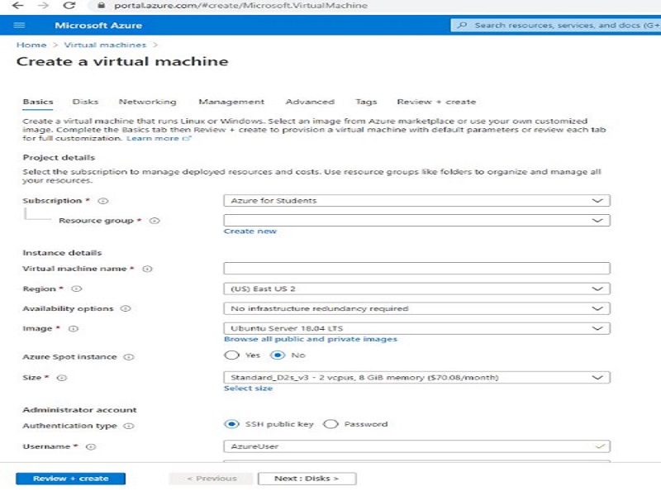Show info tooltip for Region
This screenshot has width=661, height=496.
coord(76,289)
